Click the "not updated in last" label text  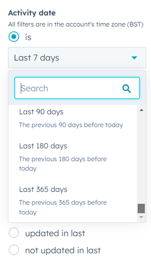[63, 250]
